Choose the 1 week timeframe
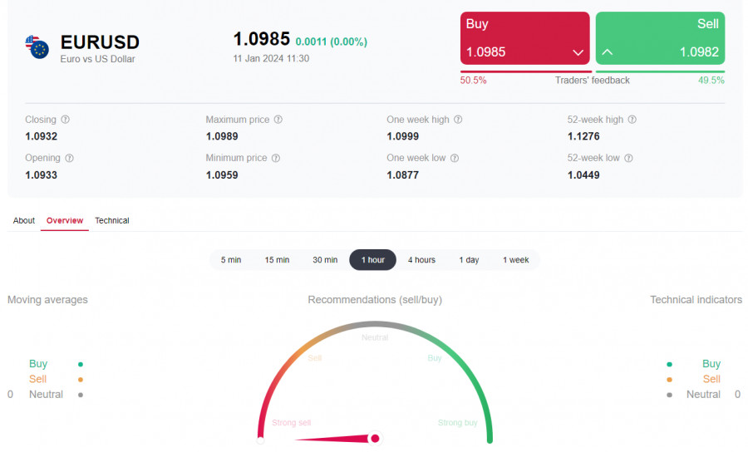This screenshot has height=452, width=748. point(515,260)
